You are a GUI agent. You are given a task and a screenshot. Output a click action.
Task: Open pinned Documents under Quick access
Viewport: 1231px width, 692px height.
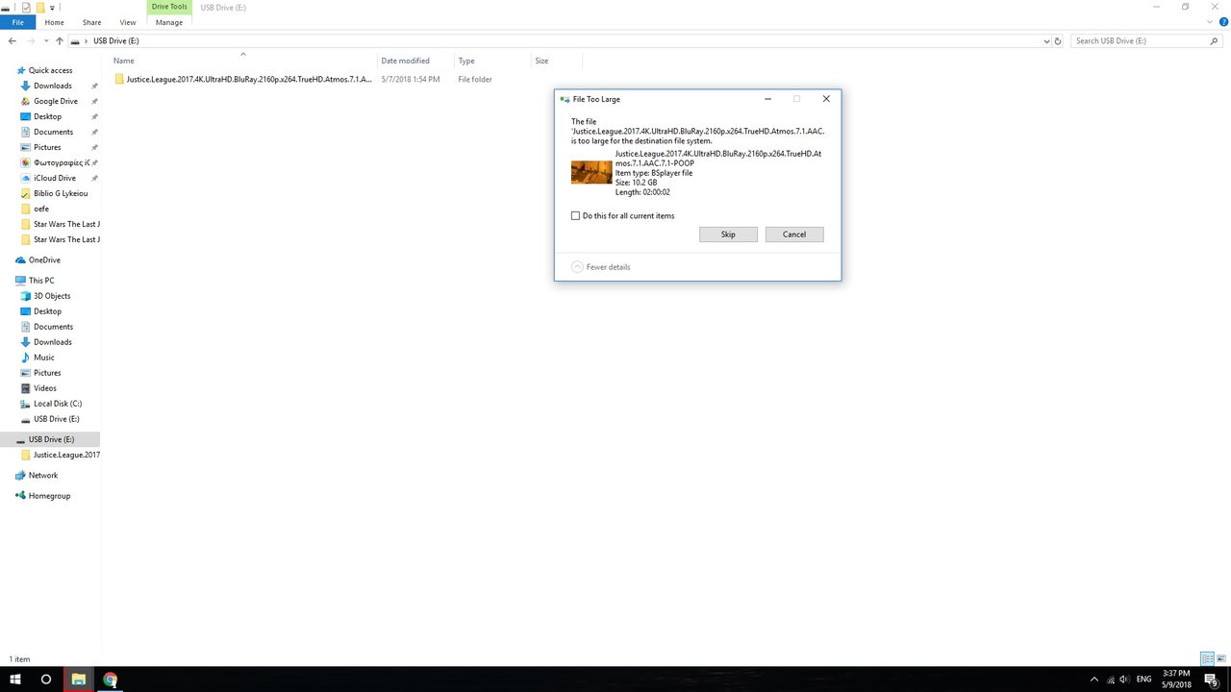[x=53, y=132]
